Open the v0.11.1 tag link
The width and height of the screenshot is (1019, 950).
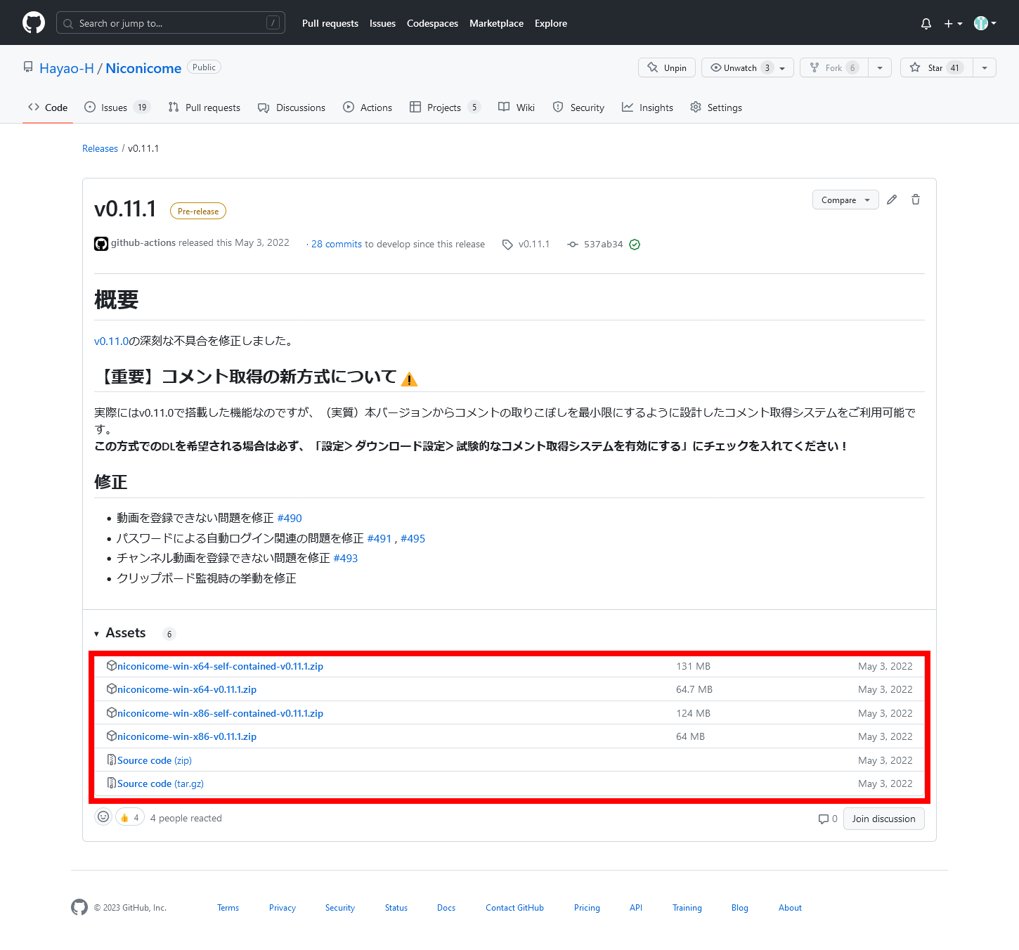[x=526, y=244]
